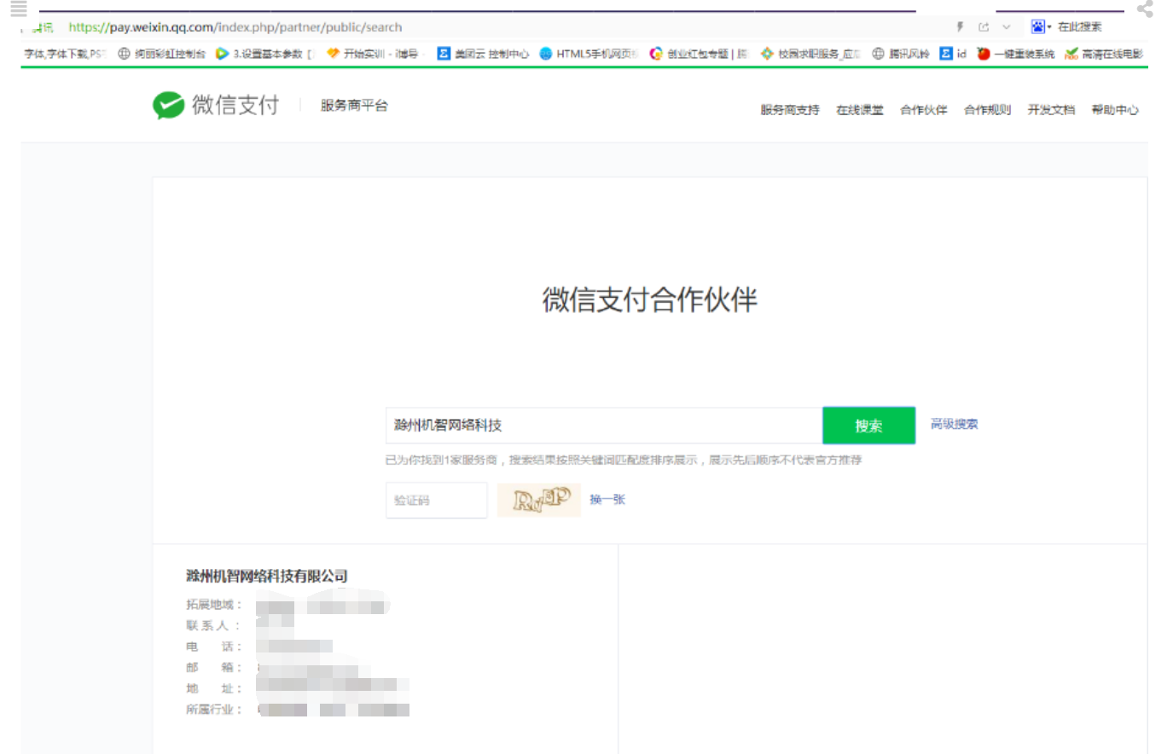
Task: Click the 服务商平台 header label
Action: (x=354, y=106)
